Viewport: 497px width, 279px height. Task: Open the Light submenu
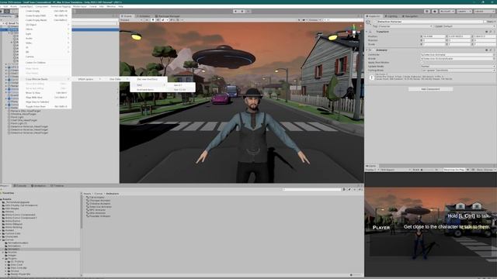[46, 34]
